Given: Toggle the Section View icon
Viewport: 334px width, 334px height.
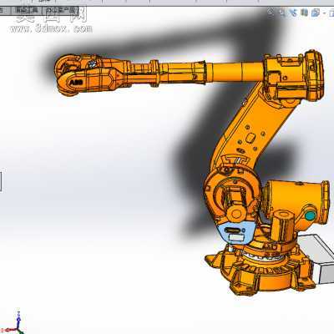Looking at the screenshot, I should [304, 13].
